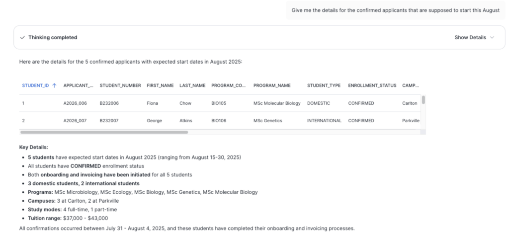The height and width of the screenshot is (235, 509).
Task: Click the table's vertical scrollbar thumb
Action: [424, 99]
